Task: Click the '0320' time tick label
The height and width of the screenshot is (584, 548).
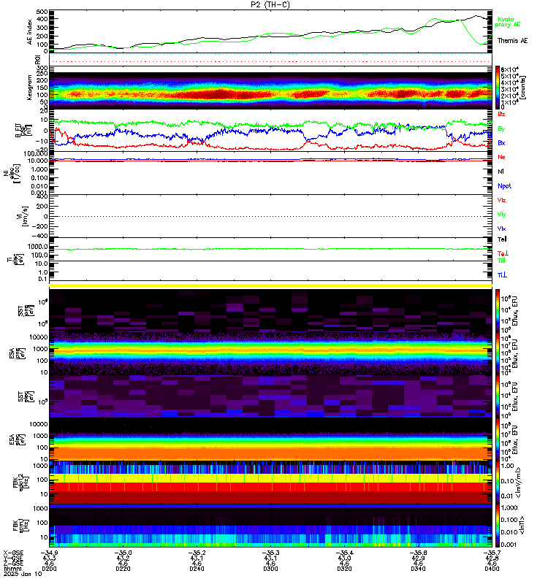Action: (344, 569)
